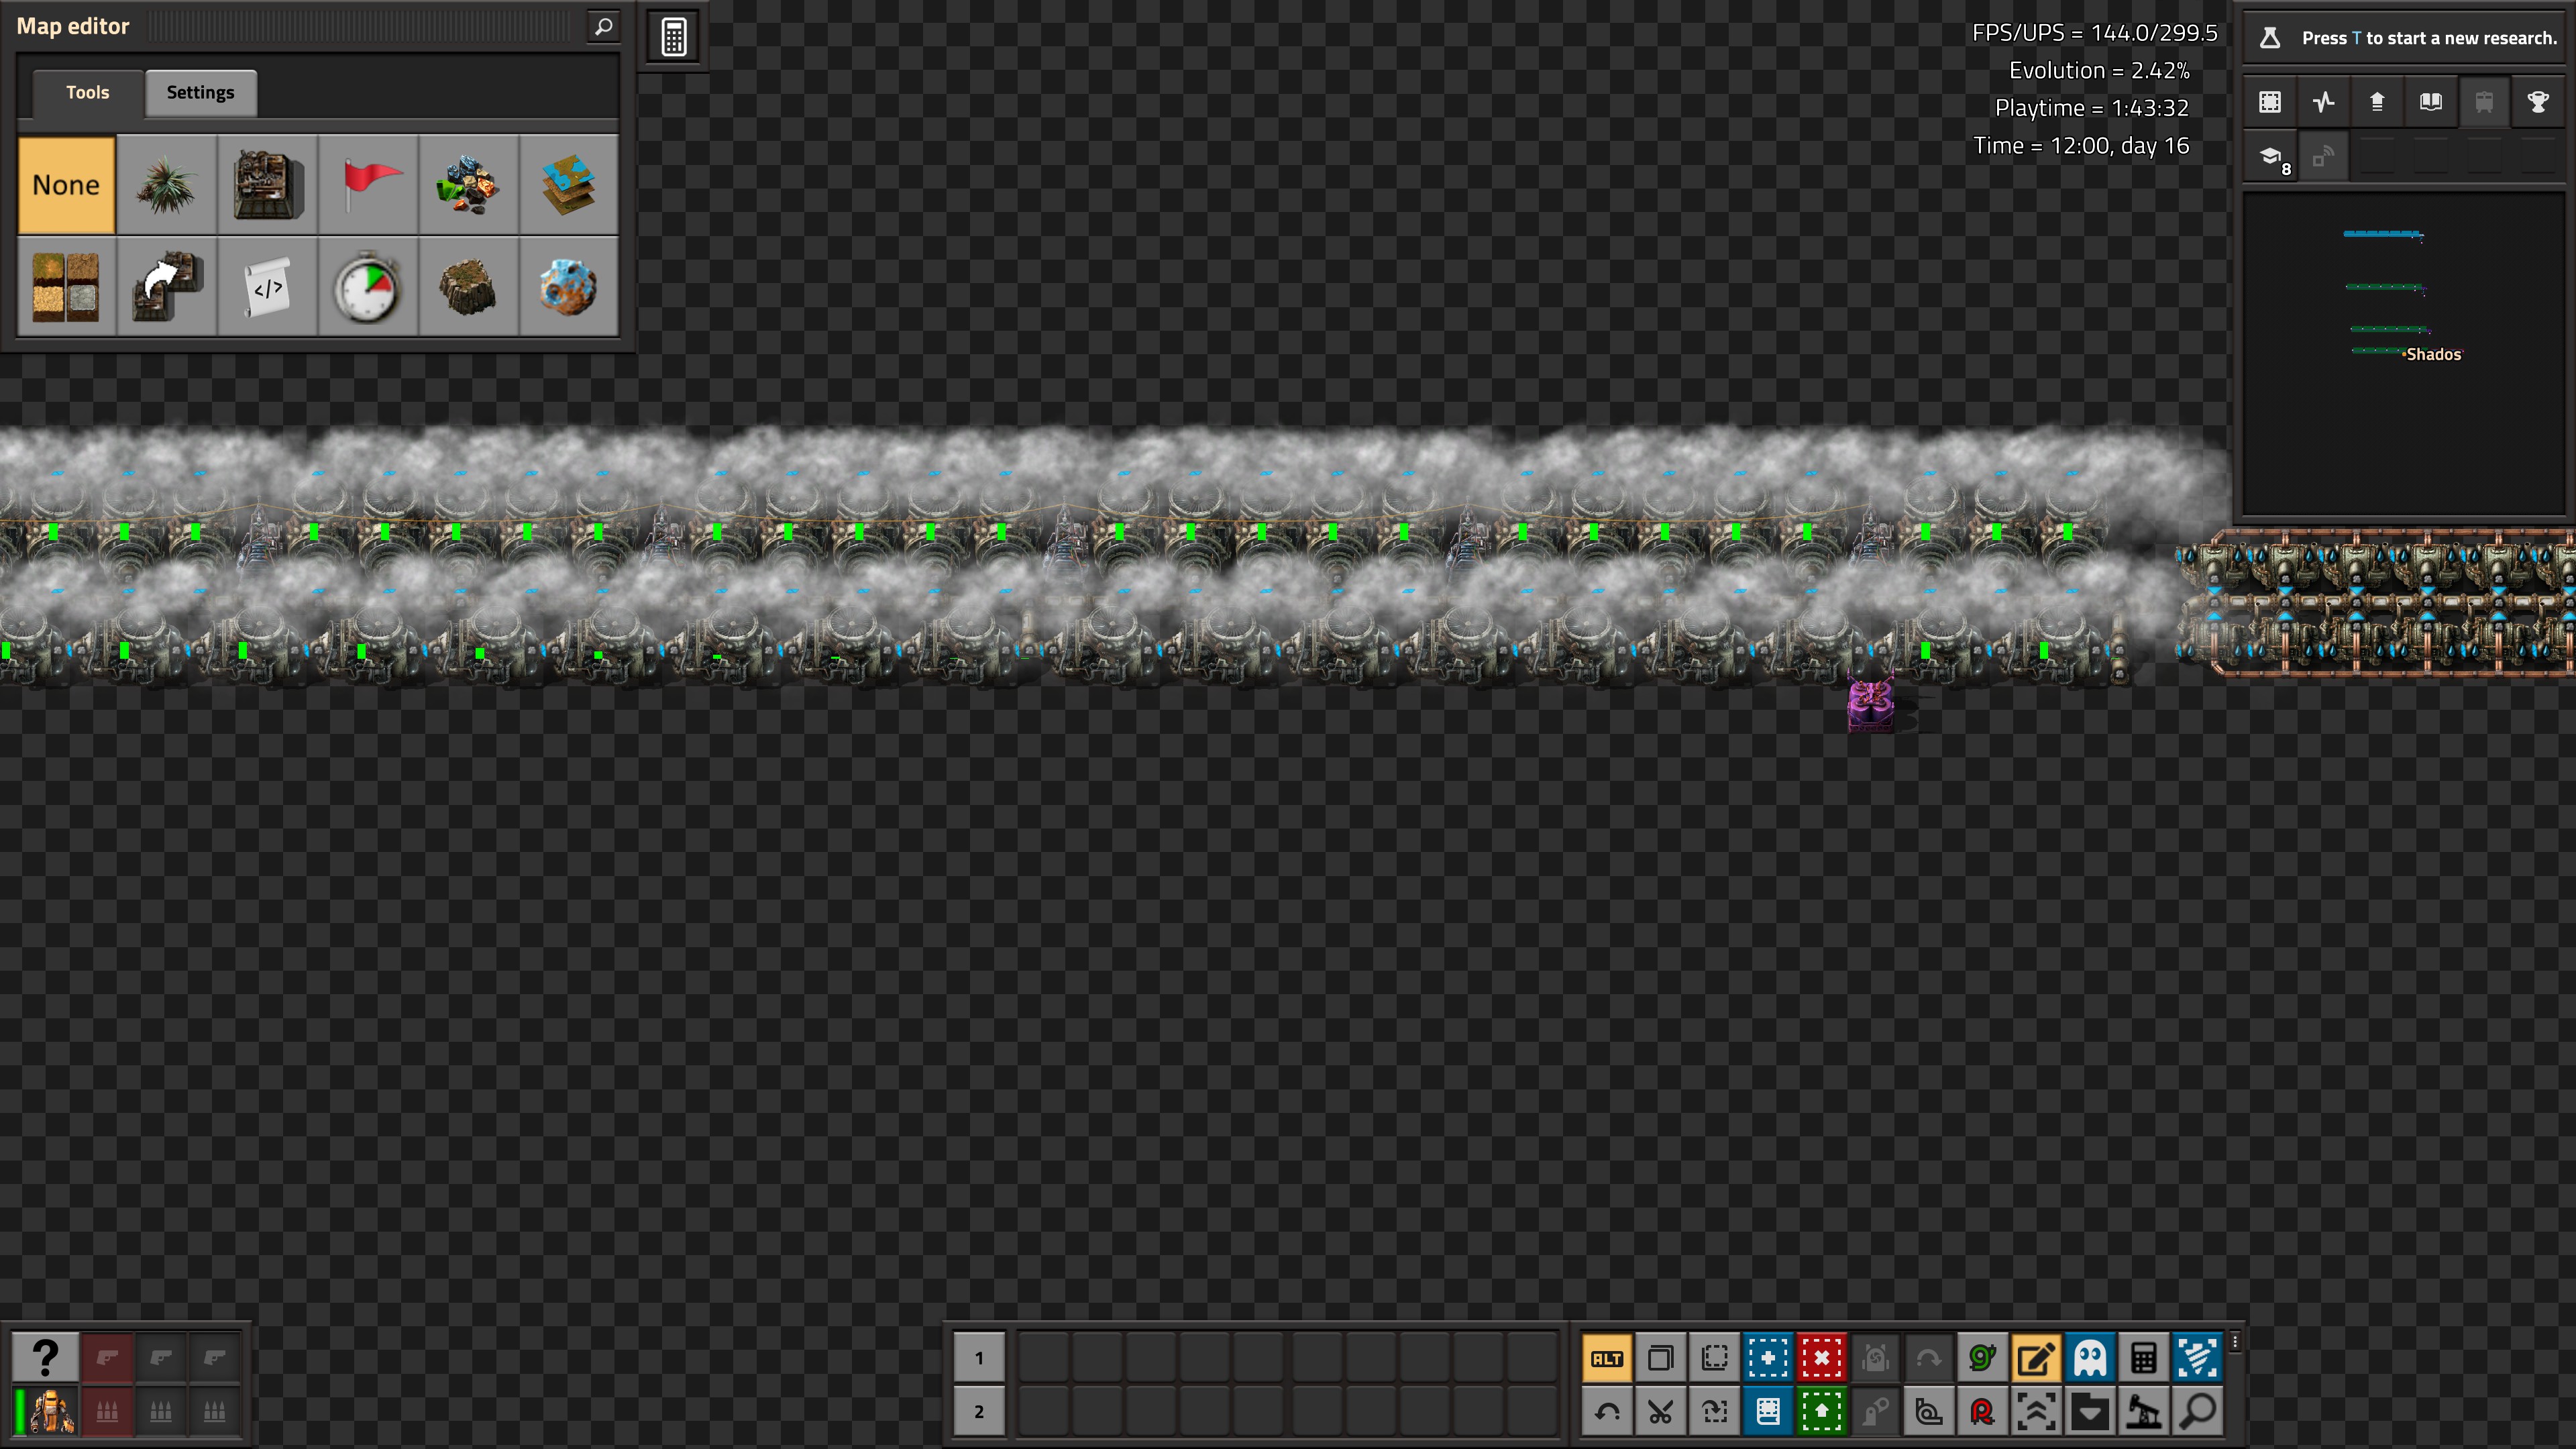Open tips graduation cap with badge 8

click(2271, 157)
